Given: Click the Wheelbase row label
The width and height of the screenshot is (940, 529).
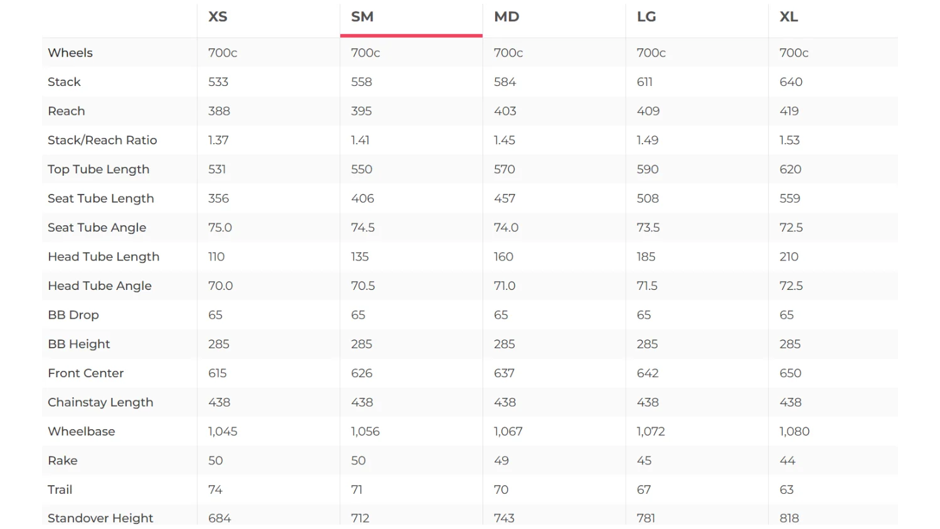Looking at the screenshot, I should pos(82,432).
